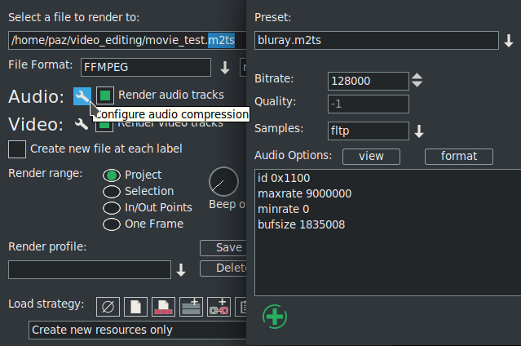Pick 'replace and concatenate tracks' strategy icon

tap(163, 307)
